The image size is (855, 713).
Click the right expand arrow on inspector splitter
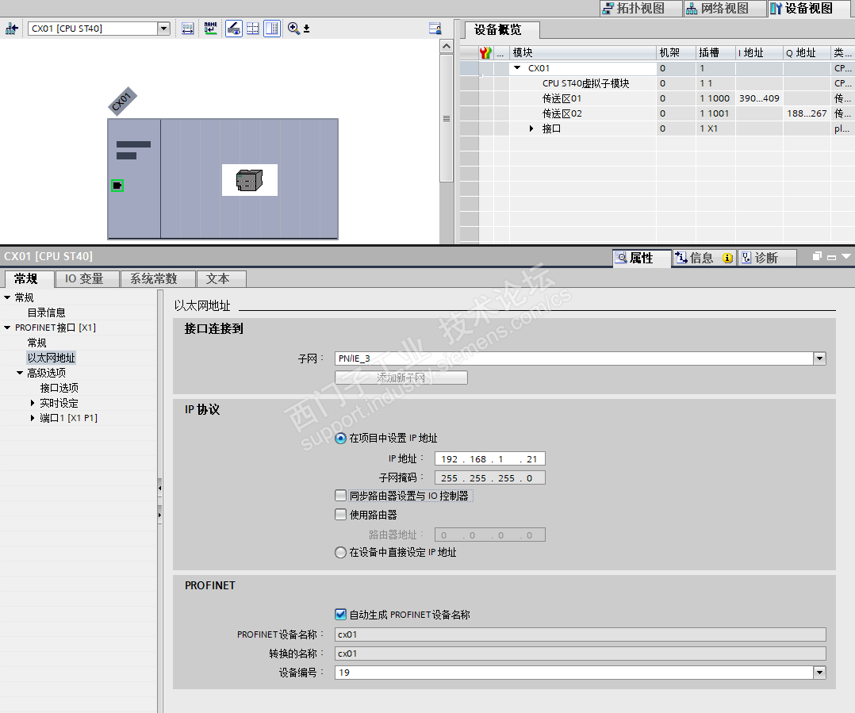coord(159,515)
